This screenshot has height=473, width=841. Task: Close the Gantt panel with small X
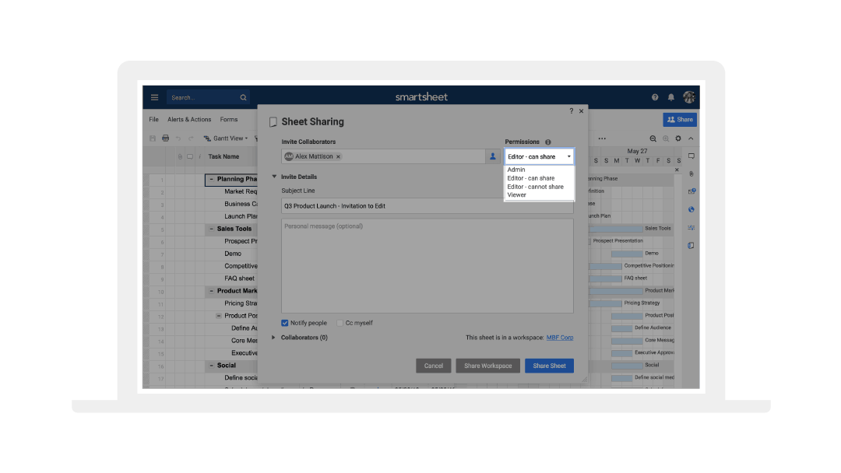pos(677,170)
